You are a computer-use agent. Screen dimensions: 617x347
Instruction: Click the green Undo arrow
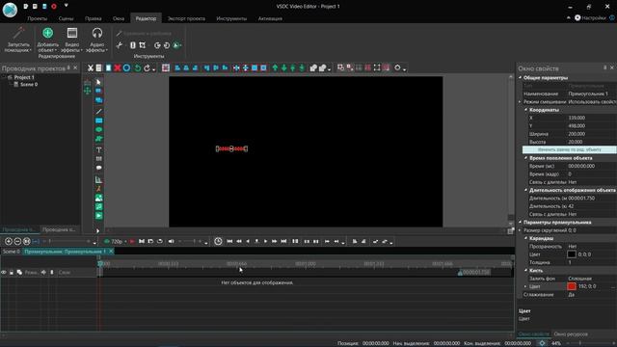click(137, 68)
